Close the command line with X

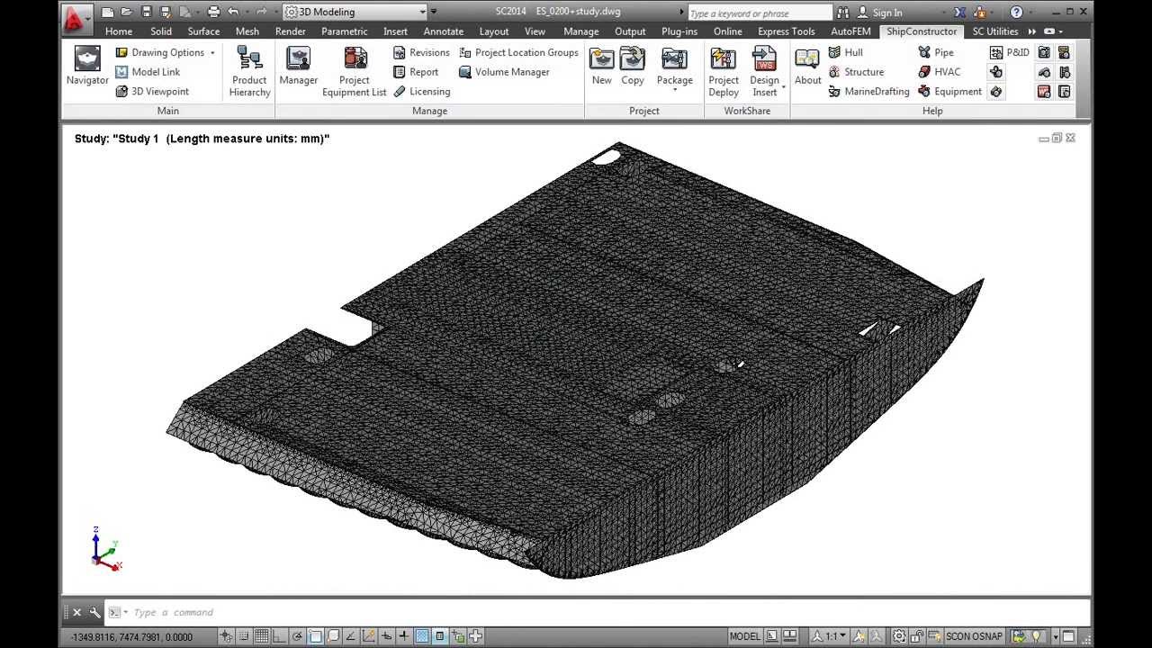coord(76,612)
